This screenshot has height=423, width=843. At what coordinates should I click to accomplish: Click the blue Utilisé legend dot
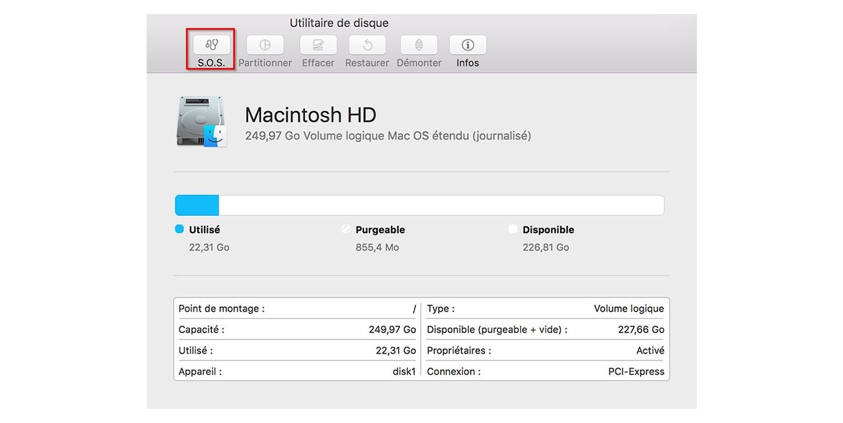point(180,229)
